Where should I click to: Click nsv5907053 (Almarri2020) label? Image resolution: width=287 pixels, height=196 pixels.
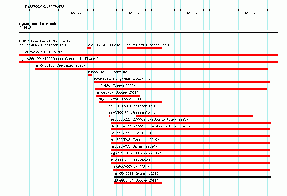pos(134,146)
